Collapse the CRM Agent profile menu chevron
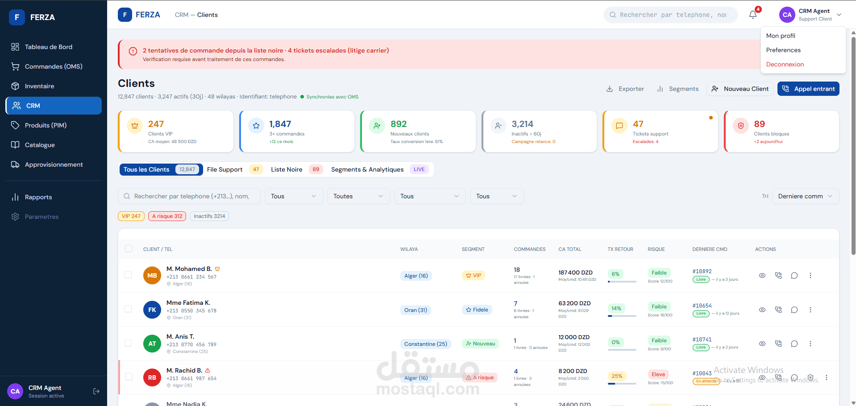Screen dimensions: 856x406 [839, 15]
